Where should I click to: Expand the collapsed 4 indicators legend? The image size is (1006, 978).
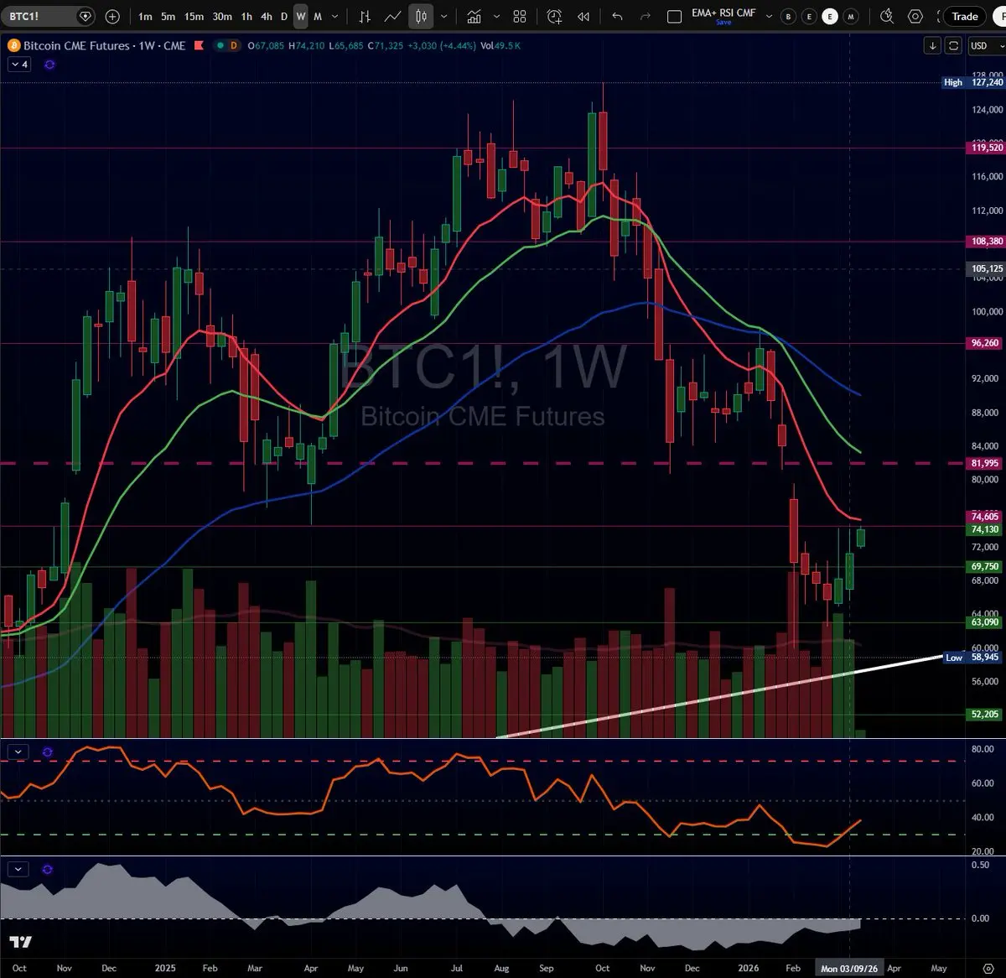pos(19,65)
